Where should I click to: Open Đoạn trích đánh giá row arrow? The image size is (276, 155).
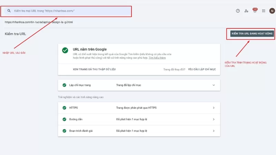[x=214, y=131]
